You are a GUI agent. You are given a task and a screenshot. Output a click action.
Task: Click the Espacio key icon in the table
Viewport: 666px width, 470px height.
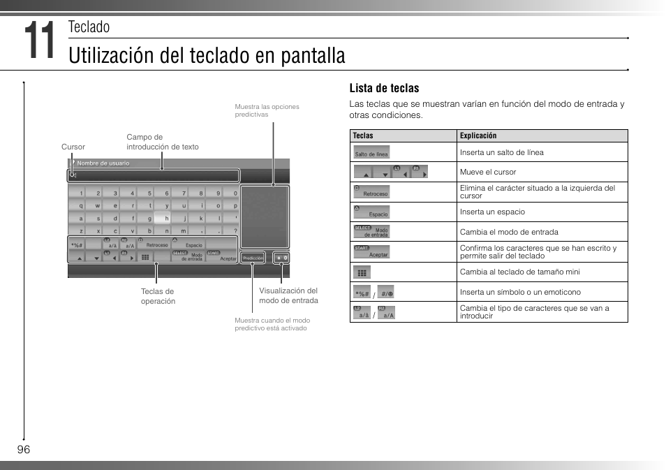(x=371, y=212)
